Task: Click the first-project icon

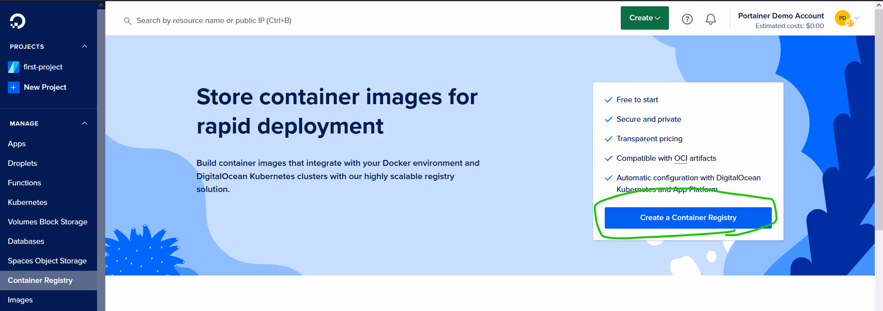Action: coord(14,67)
